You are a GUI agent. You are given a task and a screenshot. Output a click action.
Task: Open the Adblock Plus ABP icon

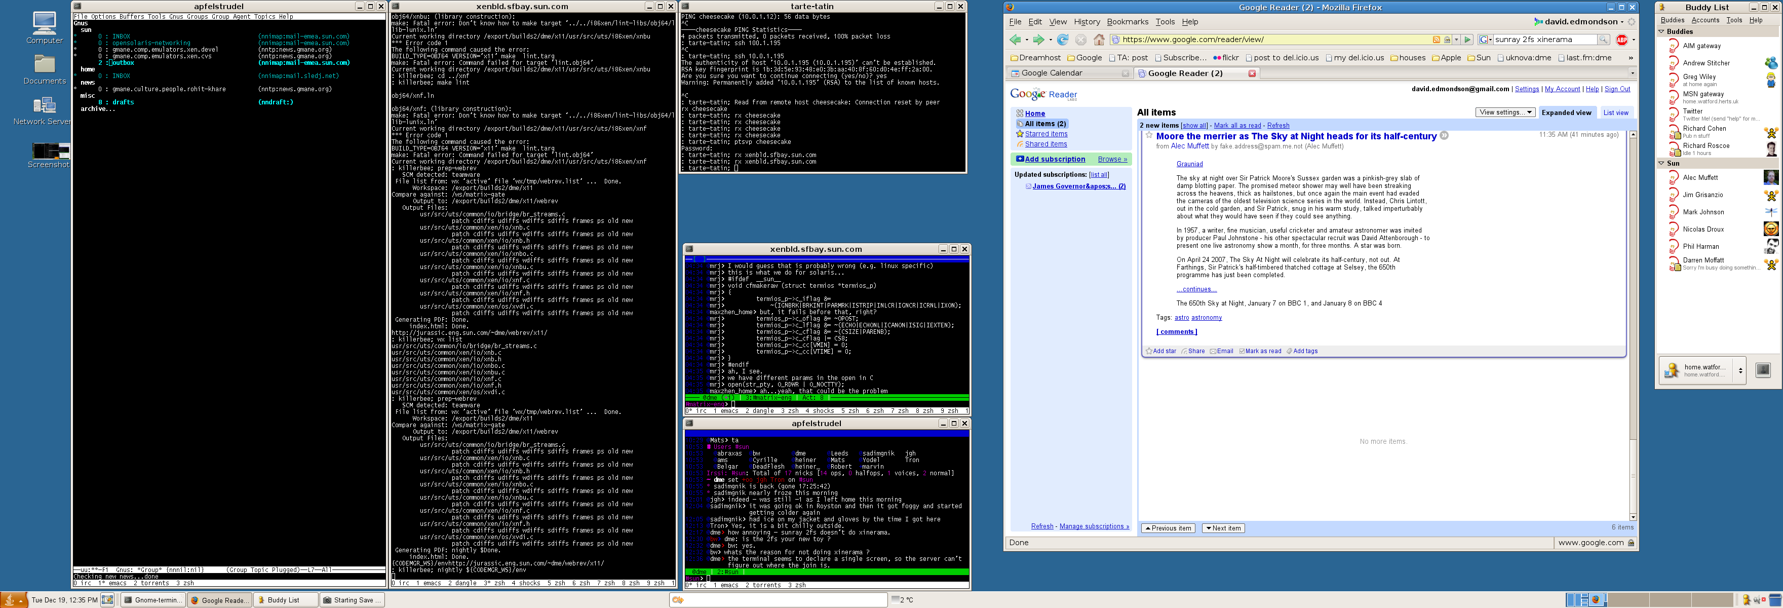coord(1622,40)
